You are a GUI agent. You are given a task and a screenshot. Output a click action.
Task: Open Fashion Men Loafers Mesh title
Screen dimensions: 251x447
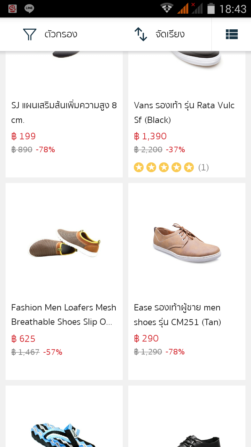click(64, 315)
